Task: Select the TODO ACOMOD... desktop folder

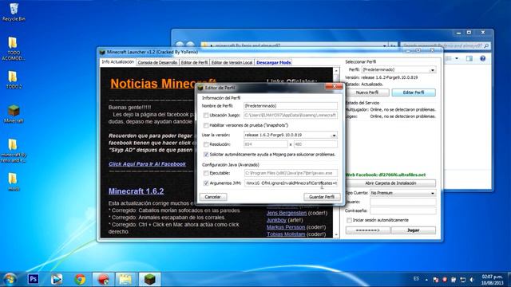Action: click(x=13, y=49)
